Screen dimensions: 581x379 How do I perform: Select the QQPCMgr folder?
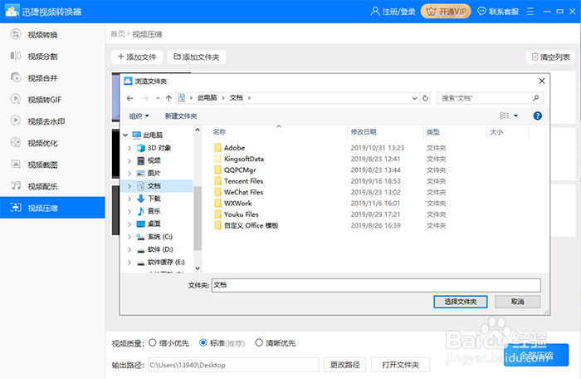240,170
